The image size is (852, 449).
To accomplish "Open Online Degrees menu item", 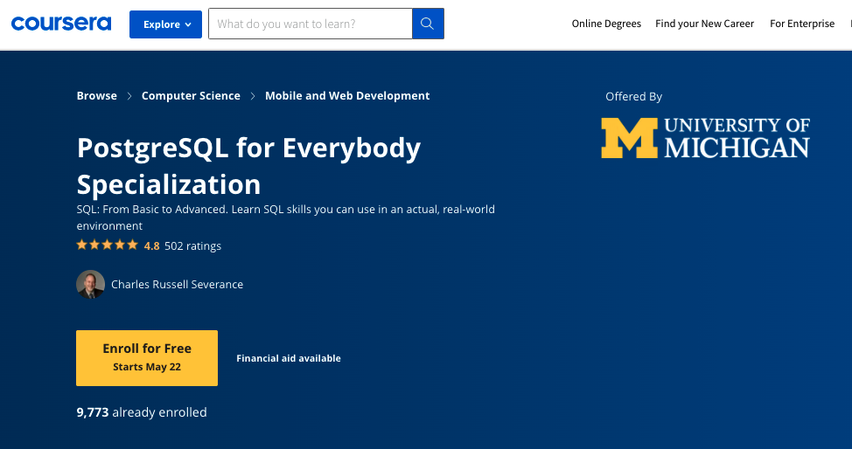I will coord(606,24).
